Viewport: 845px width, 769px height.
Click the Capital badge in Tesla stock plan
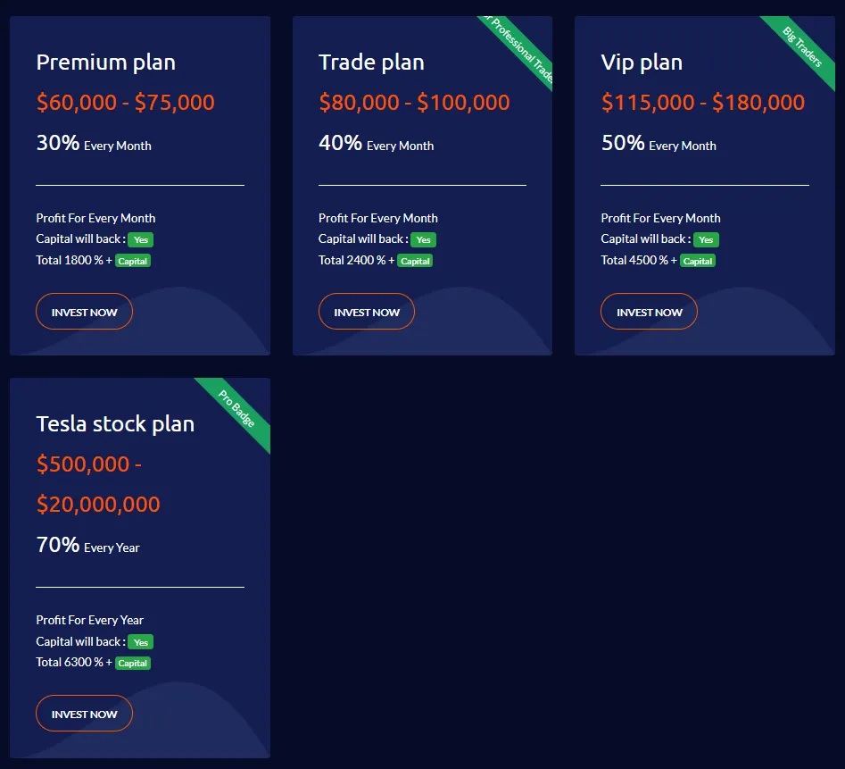(133, 663)
